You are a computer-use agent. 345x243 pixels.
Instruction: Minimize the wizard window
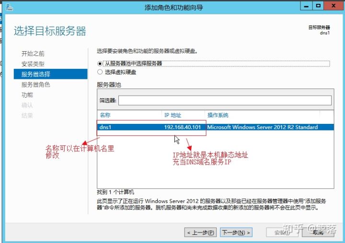306,6
